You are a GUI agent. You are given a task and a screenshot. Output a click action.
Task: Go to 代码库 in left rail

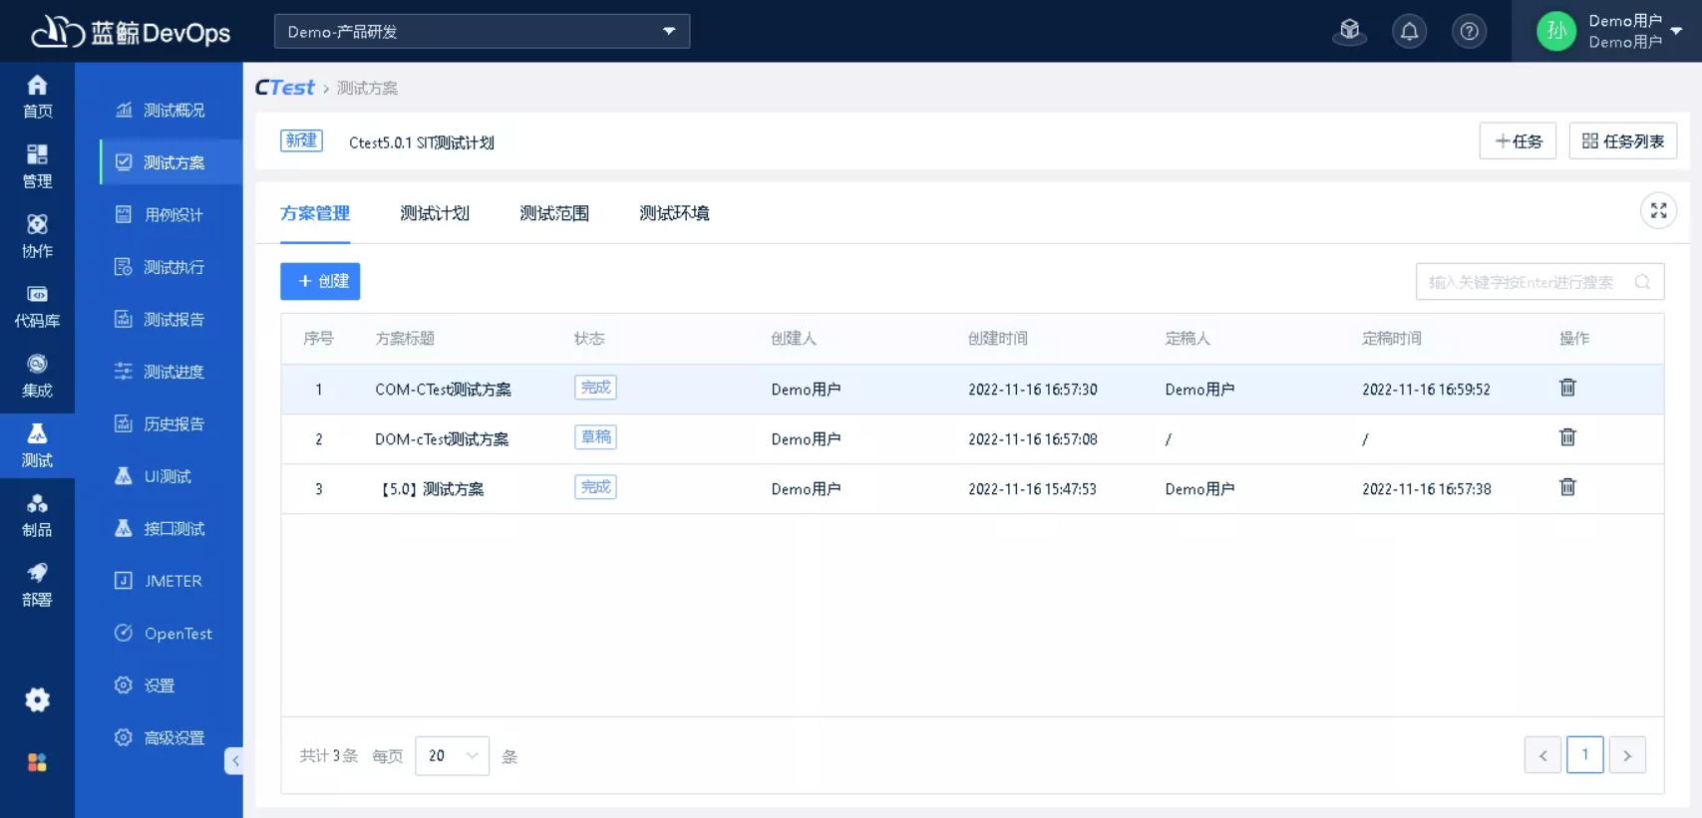(x=37, y=306)
